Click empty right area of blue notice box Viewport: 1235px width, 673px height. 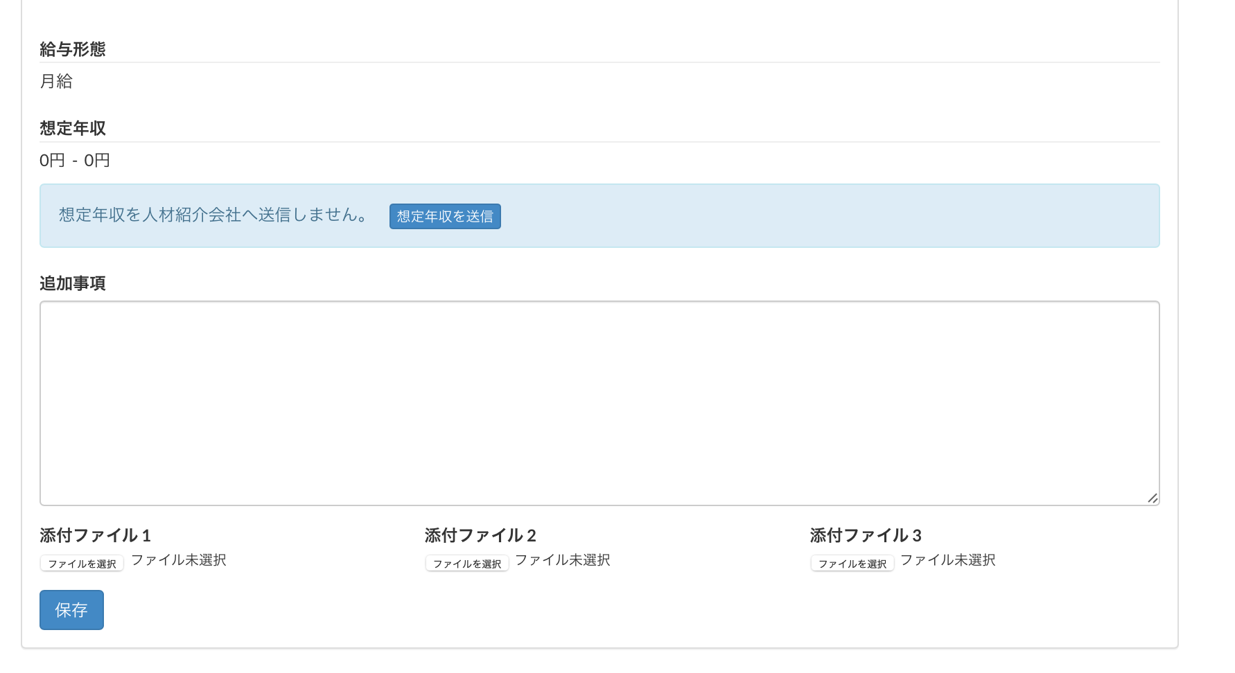coord(832,216)
